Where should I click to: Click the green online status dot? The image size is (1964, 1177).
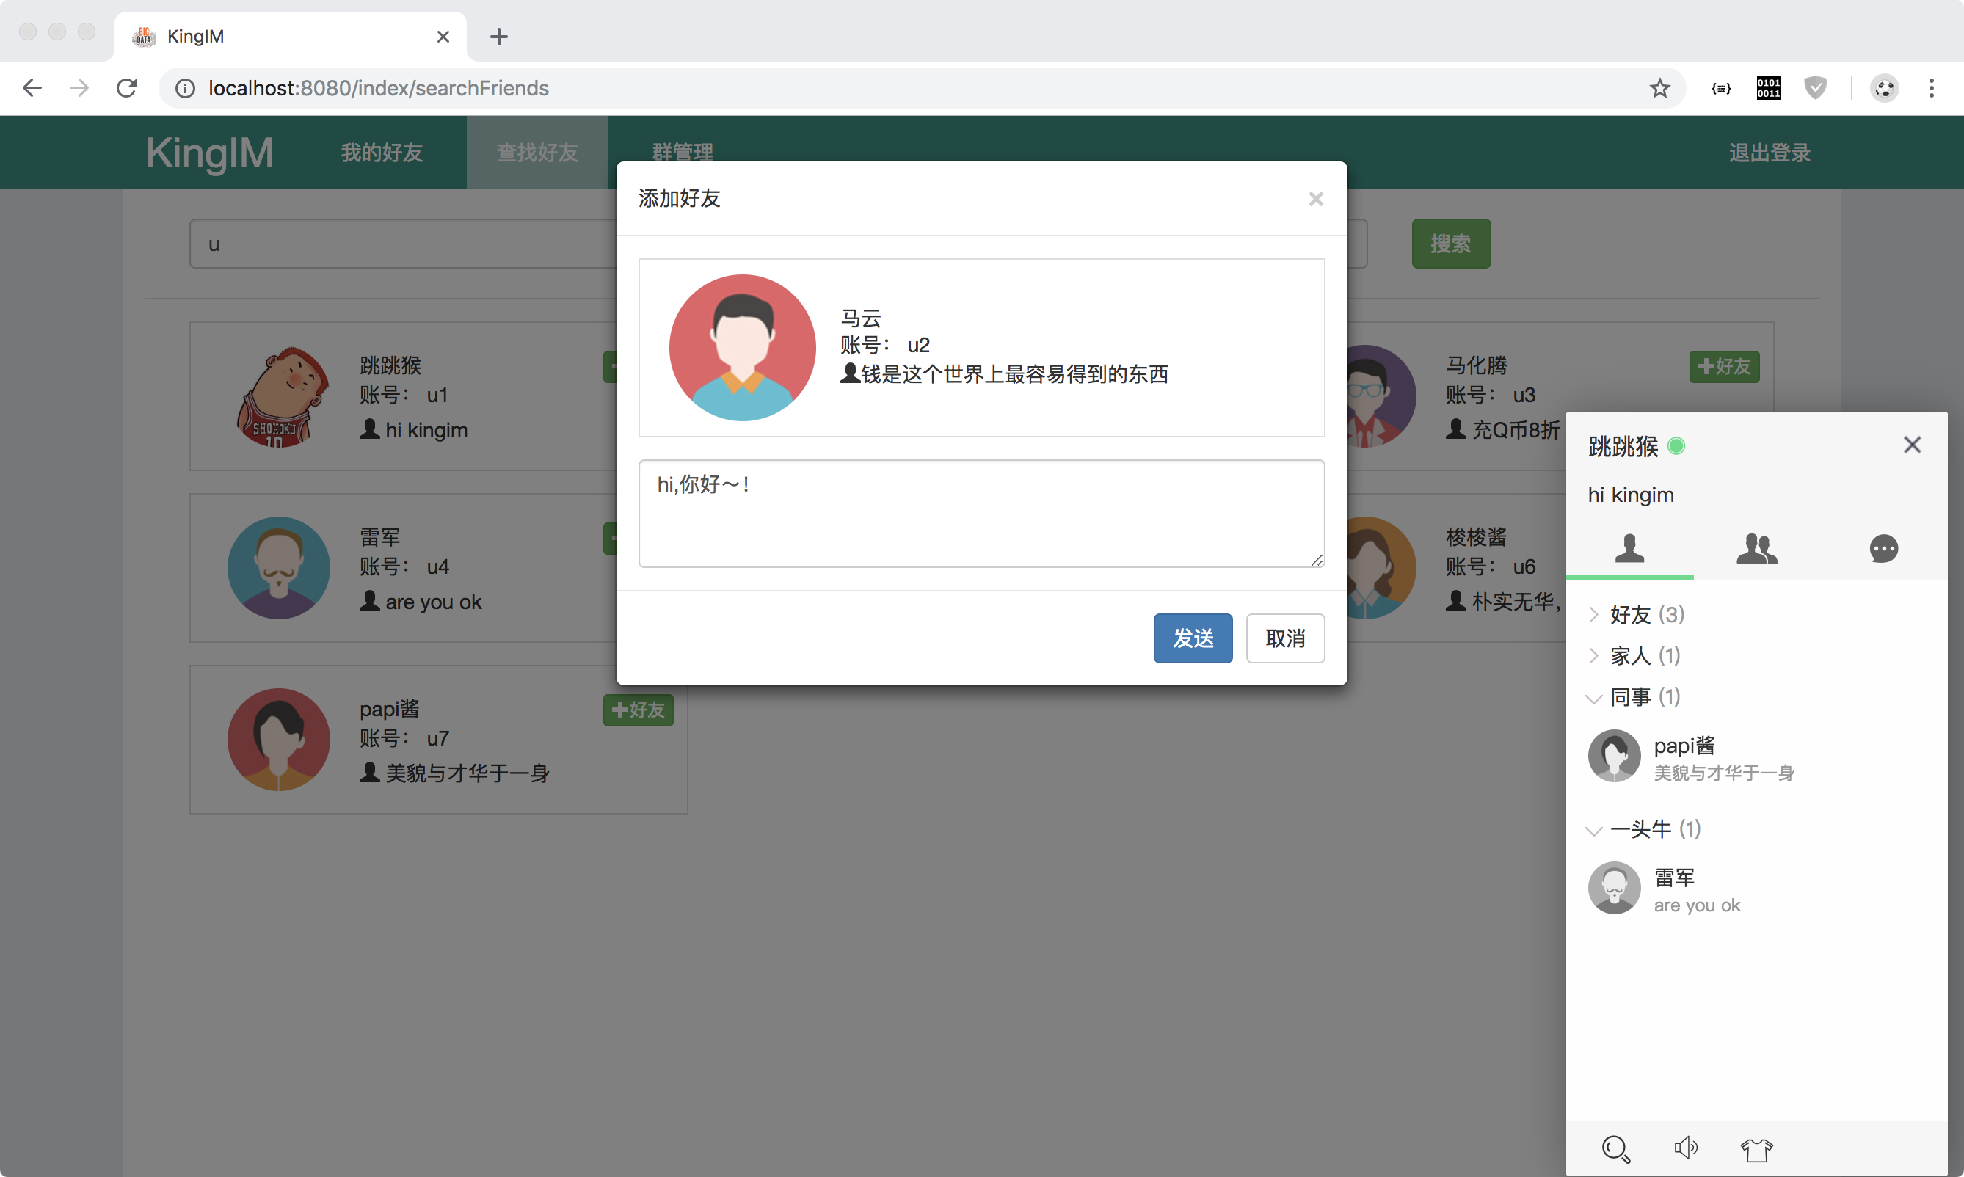[1676, 447]
